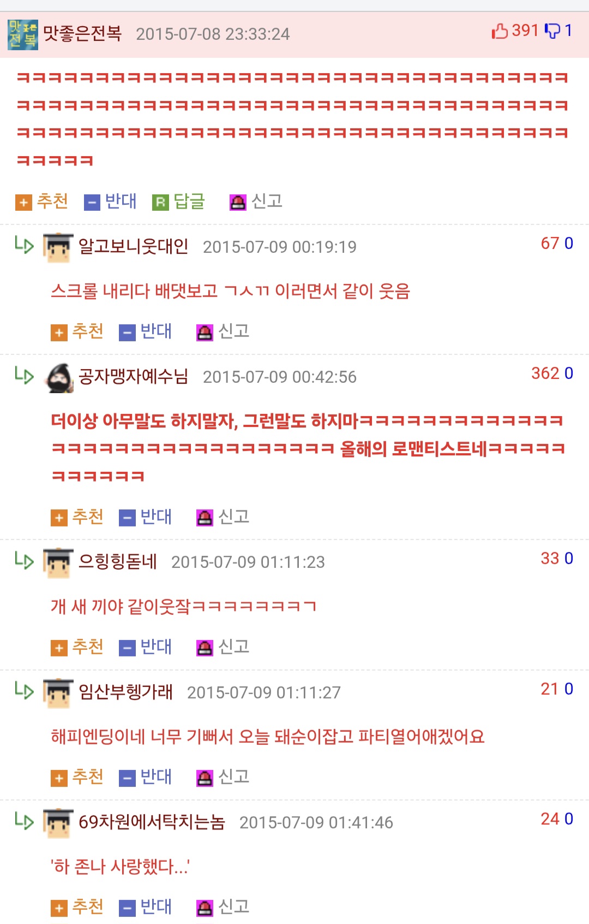589x924 pixels.
Task: Open 공자맹자예수님's hooded avatar
Action: pos(58,378)
